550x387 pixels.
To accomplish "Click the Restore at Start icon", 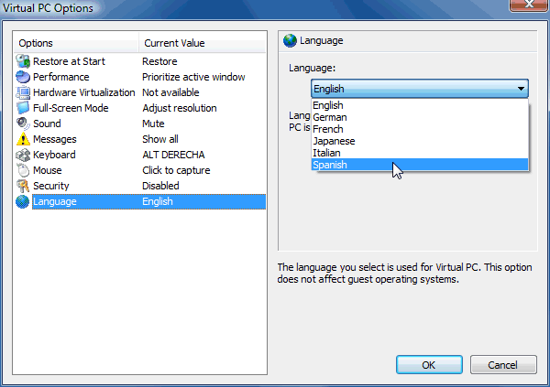I will [23, 61].
